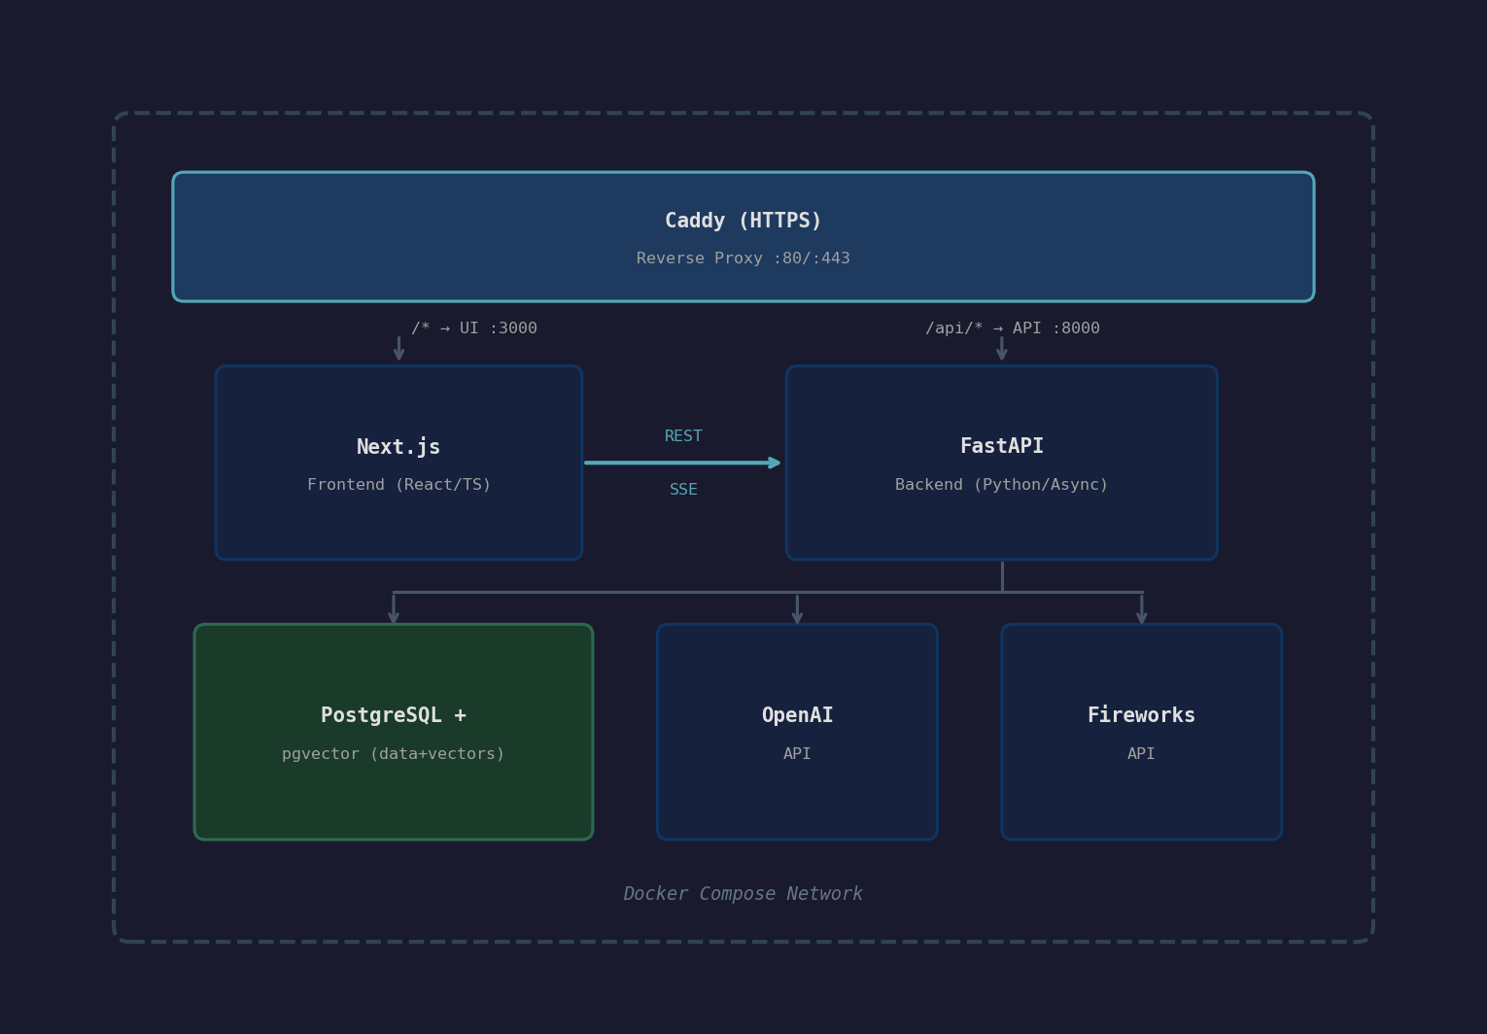Click the '/* → UI :3000' routing label
Image resolution: width=1487 pixels, height=1034 pixels.
pos(474,327)
